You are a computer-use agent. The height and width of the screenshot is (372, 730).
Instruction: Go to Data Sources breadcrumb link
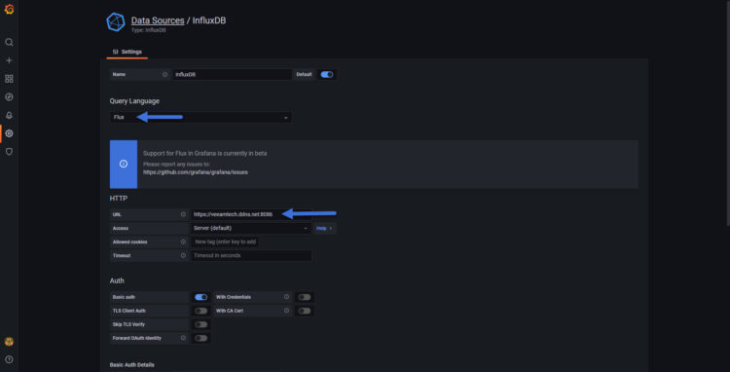158,20
